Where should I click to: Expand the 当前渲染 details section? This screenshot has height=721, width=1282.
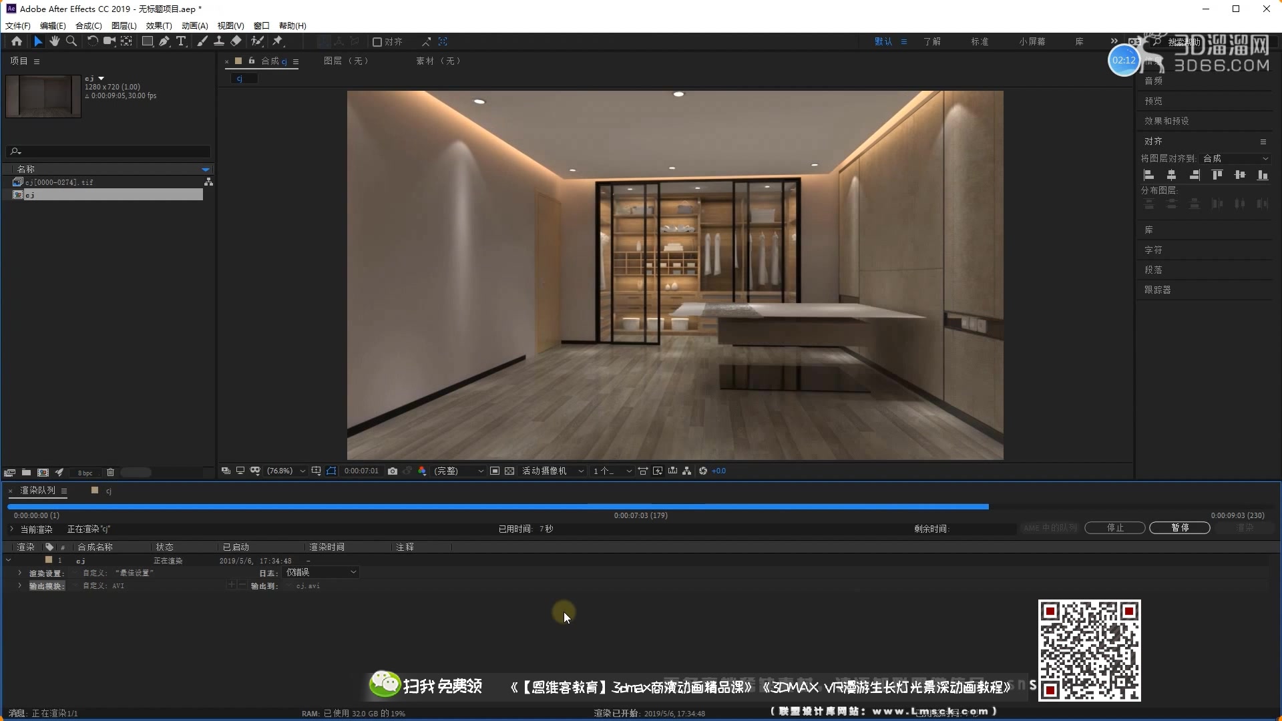coord(11,529)
